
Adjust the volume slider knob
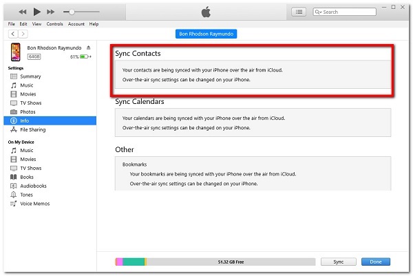(72, 12)
